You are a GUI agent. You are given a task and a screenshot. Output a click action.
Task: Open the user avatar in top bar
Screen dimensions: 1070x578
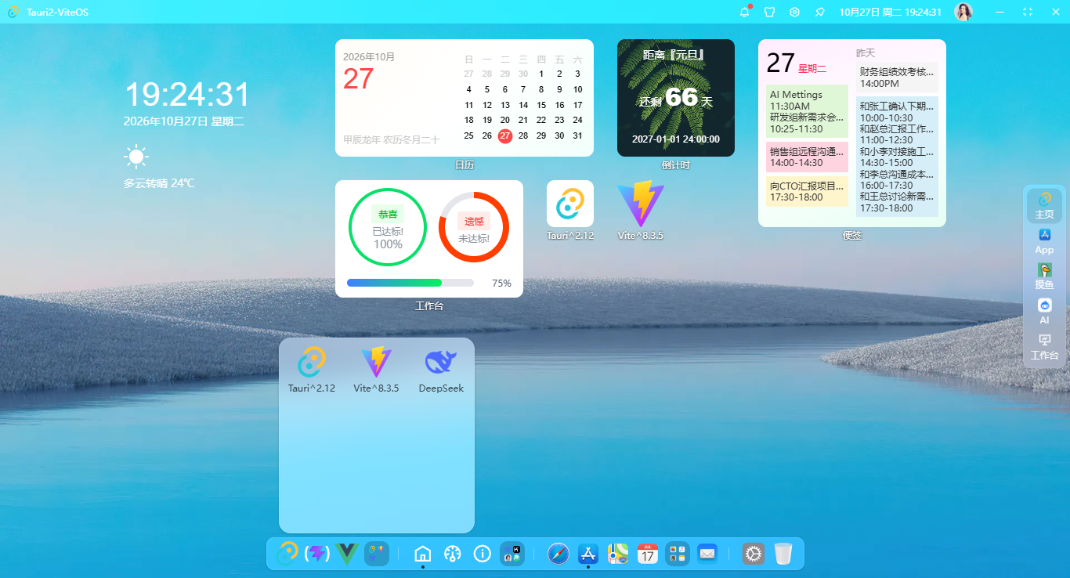pos(963,12)
